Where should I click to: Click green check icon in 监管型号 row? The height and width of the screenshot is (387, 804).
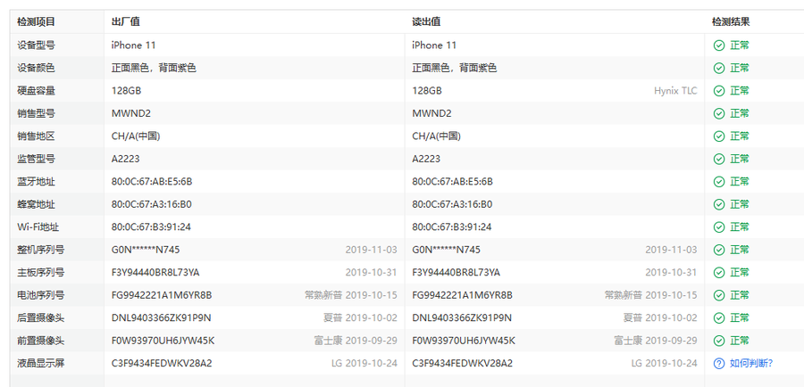(x=719, y=159)
